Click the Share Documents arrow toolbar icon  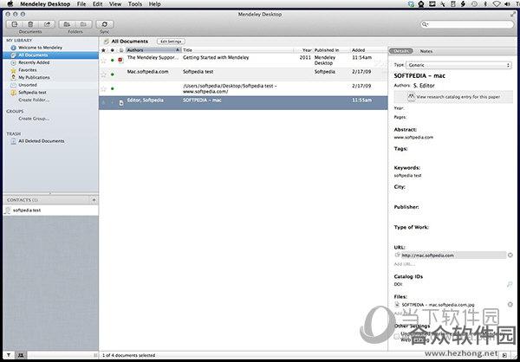(x=47, y=24)
